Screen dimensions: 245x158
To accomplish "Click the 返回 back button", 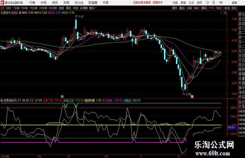I will coord(234,8).
